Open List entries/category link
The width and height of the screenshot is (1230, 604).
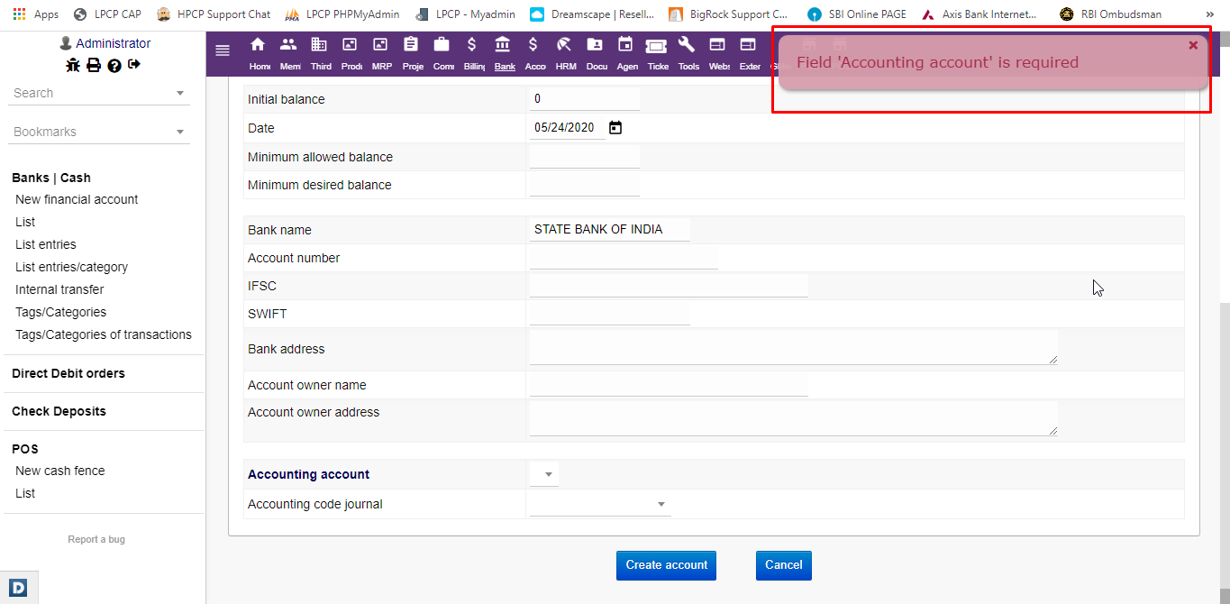[x=71, y=267]
